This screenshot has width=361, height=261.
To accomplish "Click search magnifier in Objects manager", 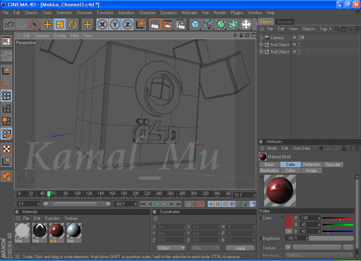I will (337, 29).
